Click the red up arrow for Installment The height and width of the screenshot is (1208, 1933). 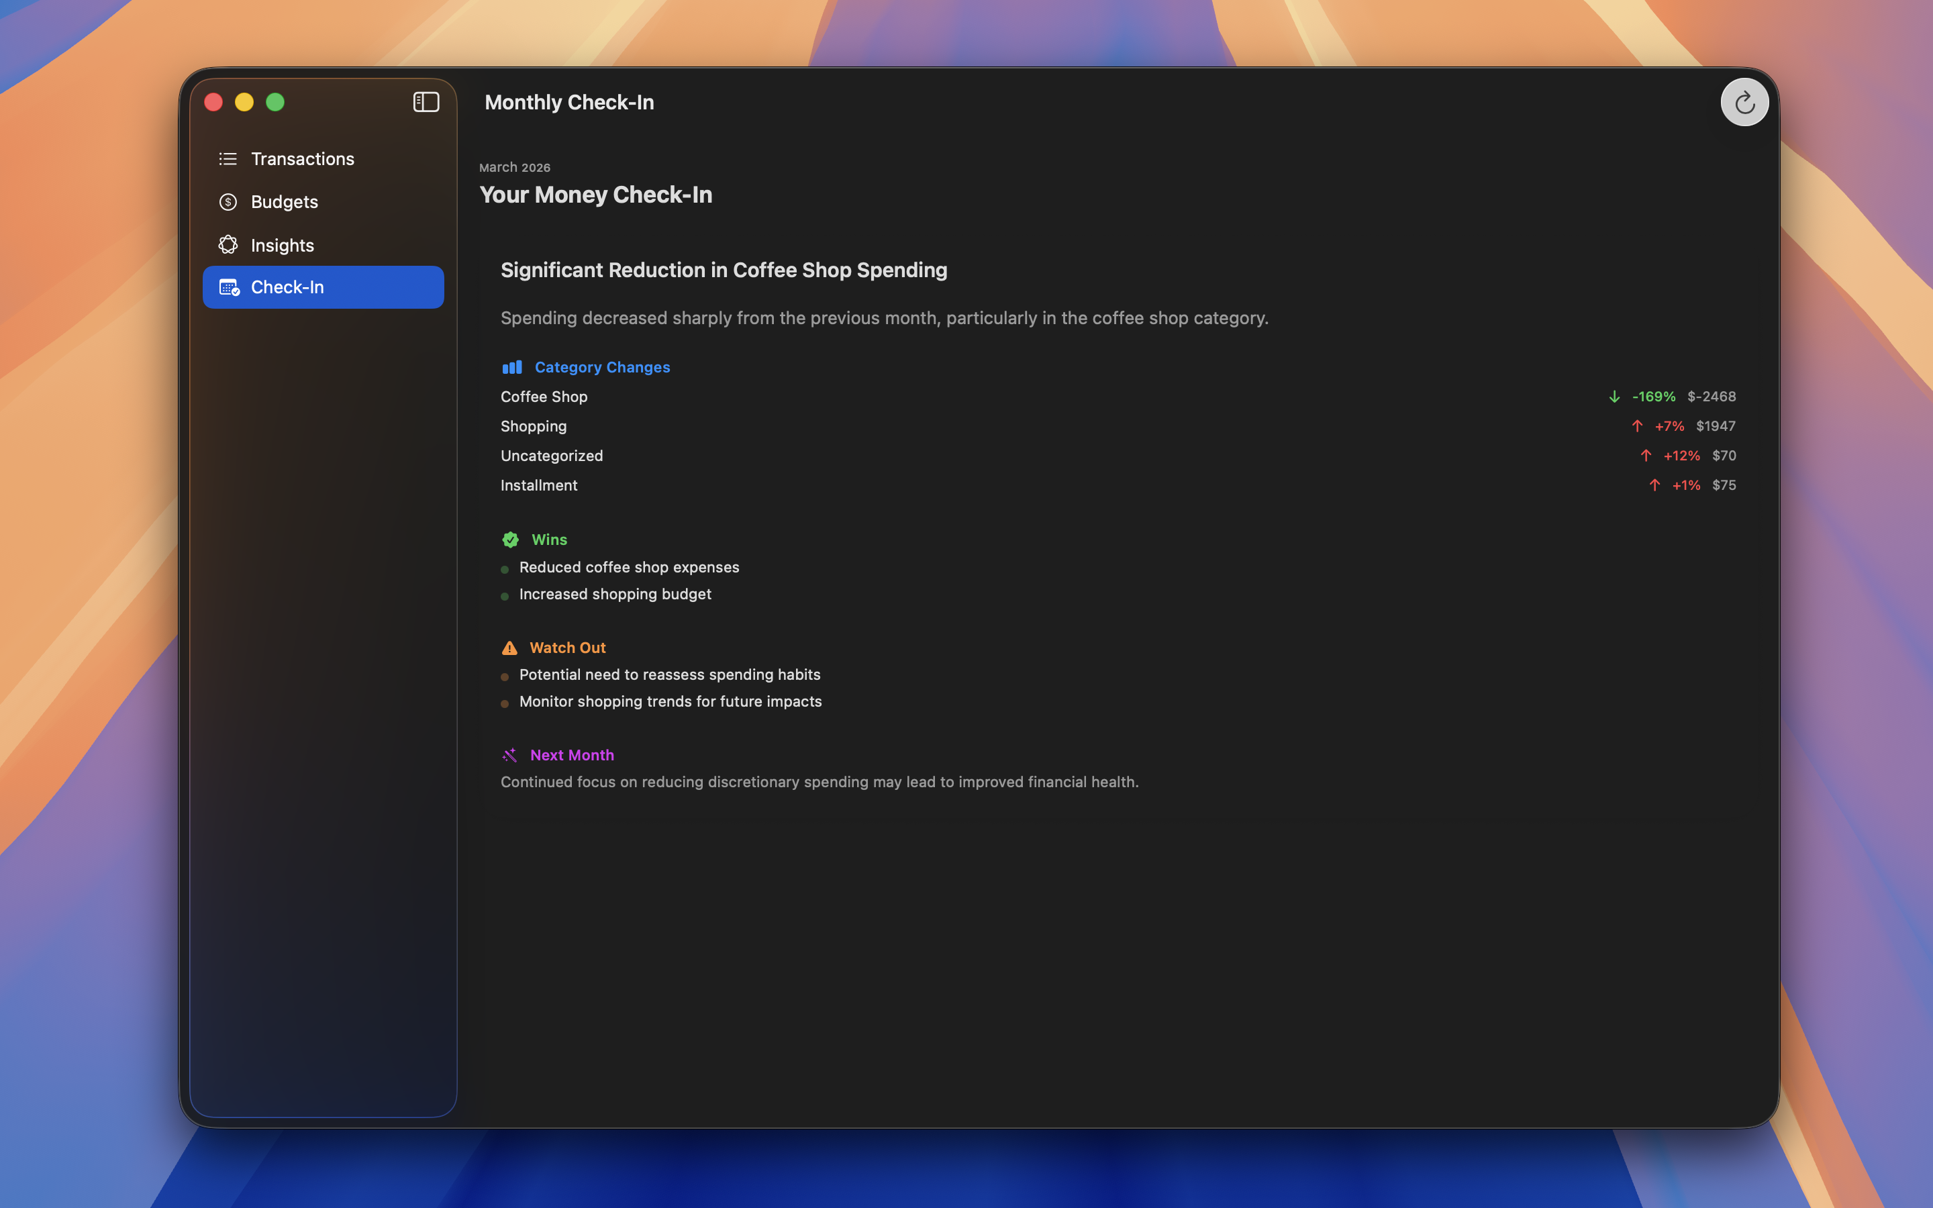(x=1654, y=486)
